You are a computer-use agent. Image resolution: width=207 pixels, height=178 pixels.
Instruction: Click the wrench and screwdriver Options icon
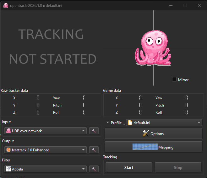[146, 133]
